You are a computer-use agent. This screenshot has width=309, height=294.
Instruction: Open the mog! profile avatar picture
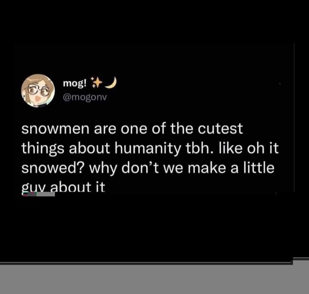(x=38, y=90)
